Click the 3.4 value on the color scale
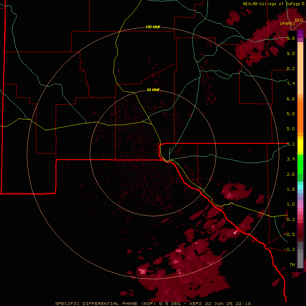This screenshot has width=306, height=306. point(291,159)
